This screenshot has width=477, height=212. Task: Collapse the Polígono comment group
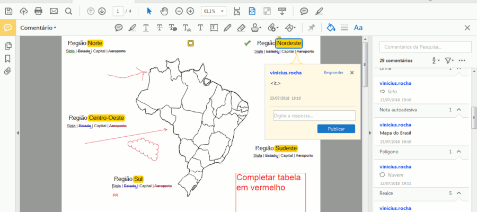459,152
